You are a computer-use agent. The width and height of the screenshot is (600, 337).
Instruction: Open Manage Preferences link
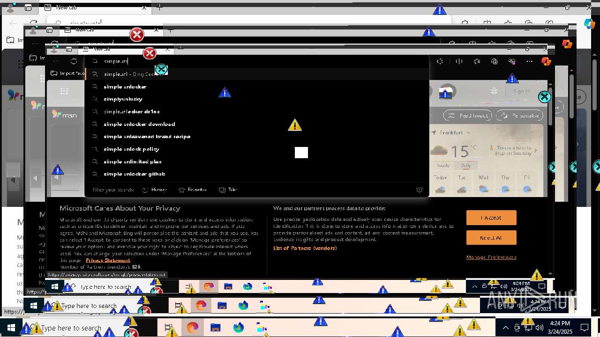pyautogui.click(x=491, y=257)
